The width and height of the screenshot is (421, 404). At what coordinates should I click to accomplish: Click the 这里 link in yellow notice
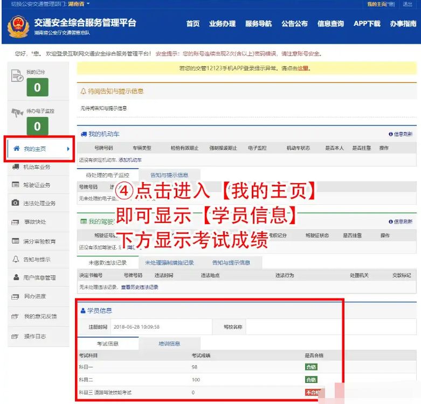point(303,68)
